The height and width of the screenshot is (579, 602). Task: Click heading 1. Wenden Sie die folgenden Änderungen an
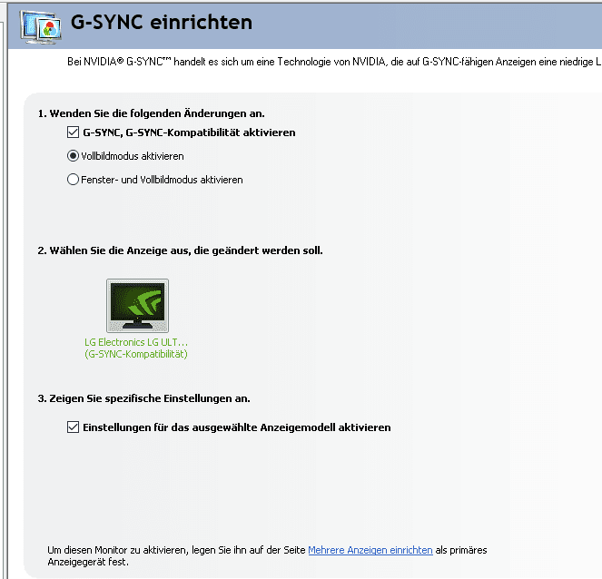click(152, 113)
